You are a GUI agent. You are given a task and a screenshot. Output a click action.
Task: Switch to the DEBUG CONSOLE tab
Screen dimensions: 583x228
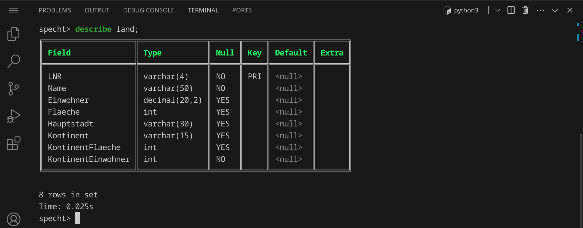coord(148,10)
